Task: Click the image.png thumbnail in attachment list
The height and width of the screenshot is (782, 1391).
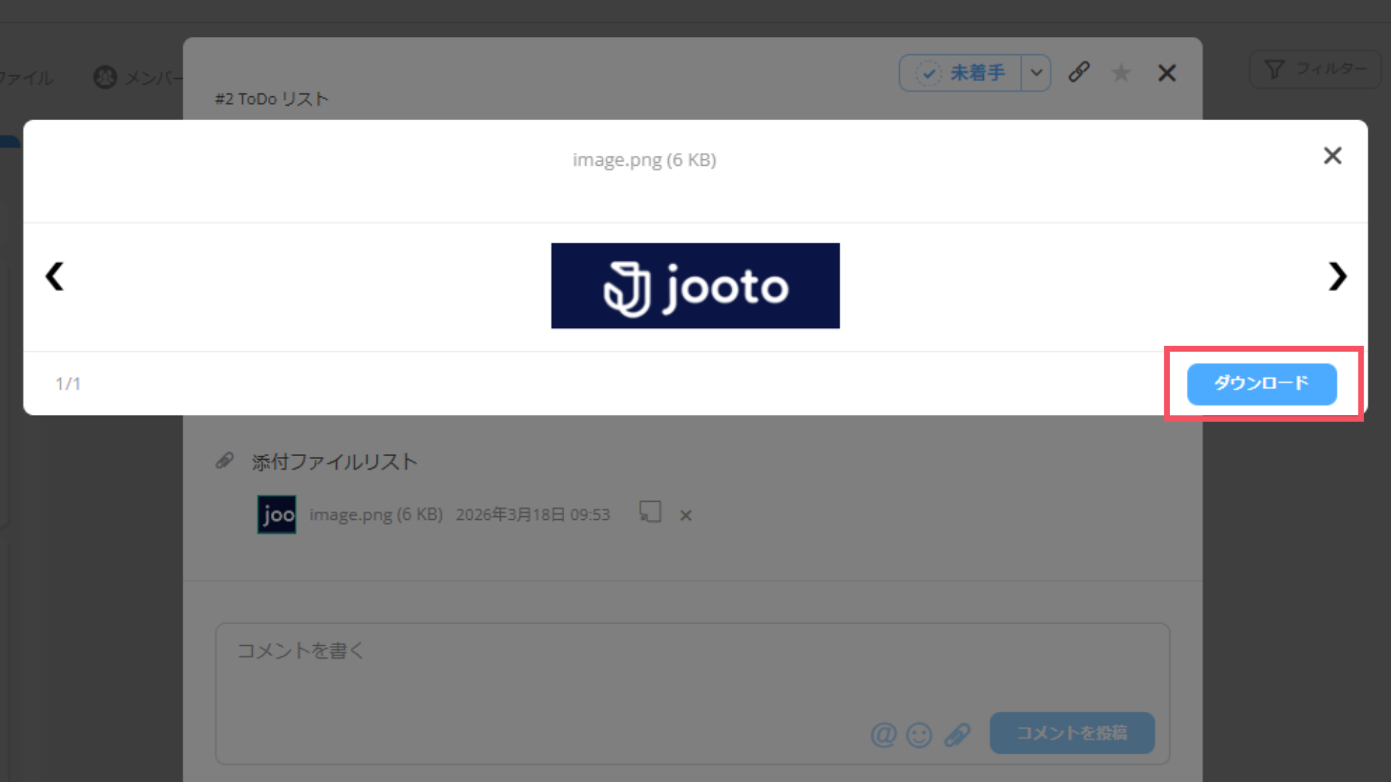Action: (x=277, y=515)
